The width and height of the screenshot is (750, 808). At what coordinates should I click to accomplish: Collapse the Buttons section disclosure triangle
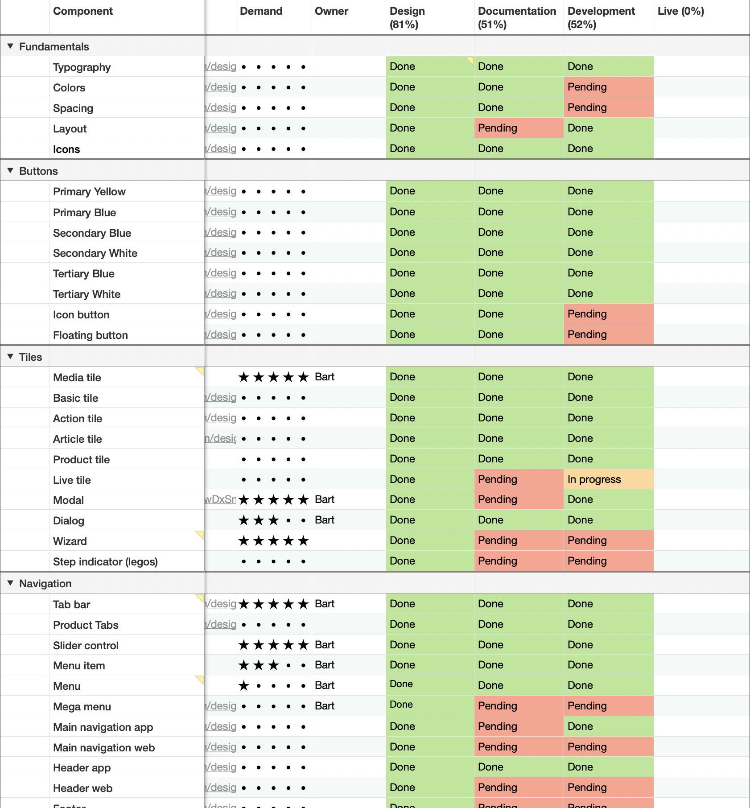pos(10,171)
